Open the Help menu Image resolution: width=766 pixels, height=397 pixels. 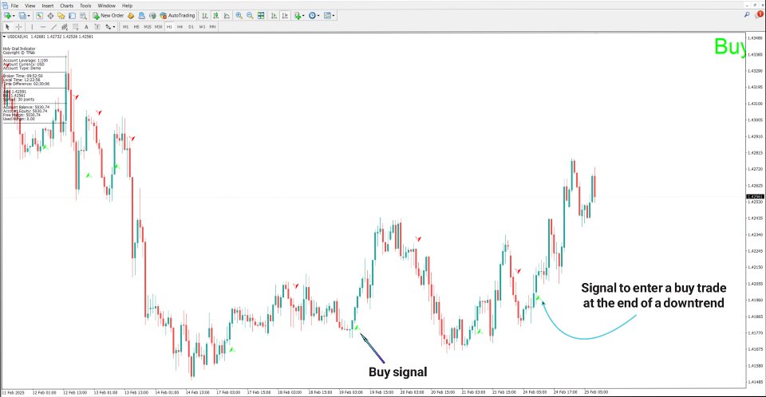coord(127,6)
